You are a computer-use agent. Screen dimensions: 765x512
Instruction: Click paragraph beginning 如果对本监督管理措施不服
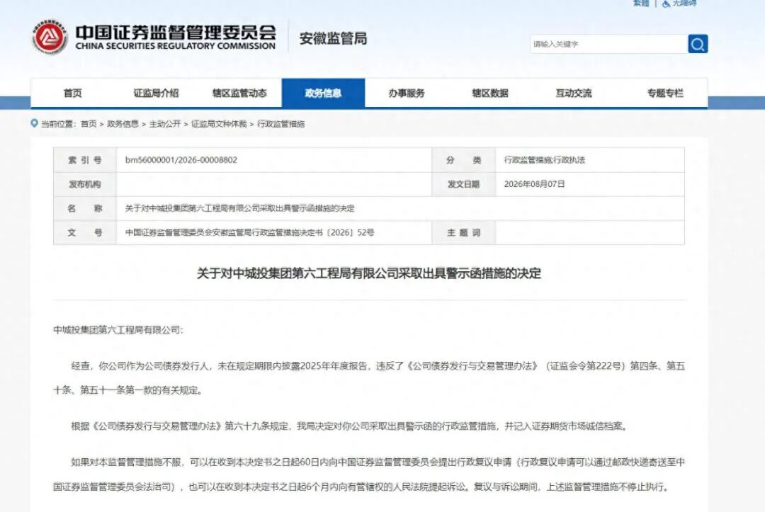click(x=369, y=474)
